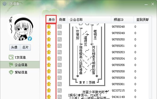Click the gray medal icon in row 90765056

(x=60, y=65)
